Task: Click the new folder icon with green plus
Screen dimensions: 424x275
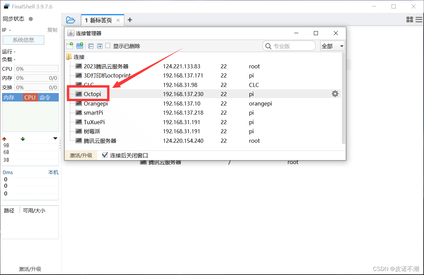Action: 80,46
